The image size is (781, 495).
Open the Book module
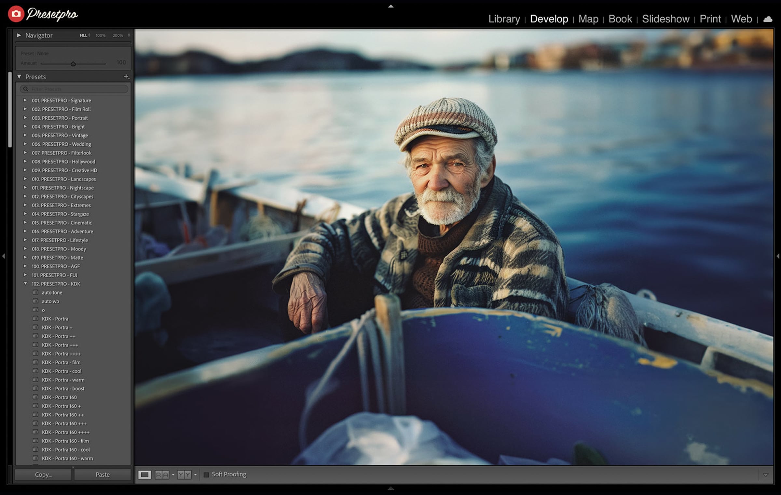coord(620,19)
